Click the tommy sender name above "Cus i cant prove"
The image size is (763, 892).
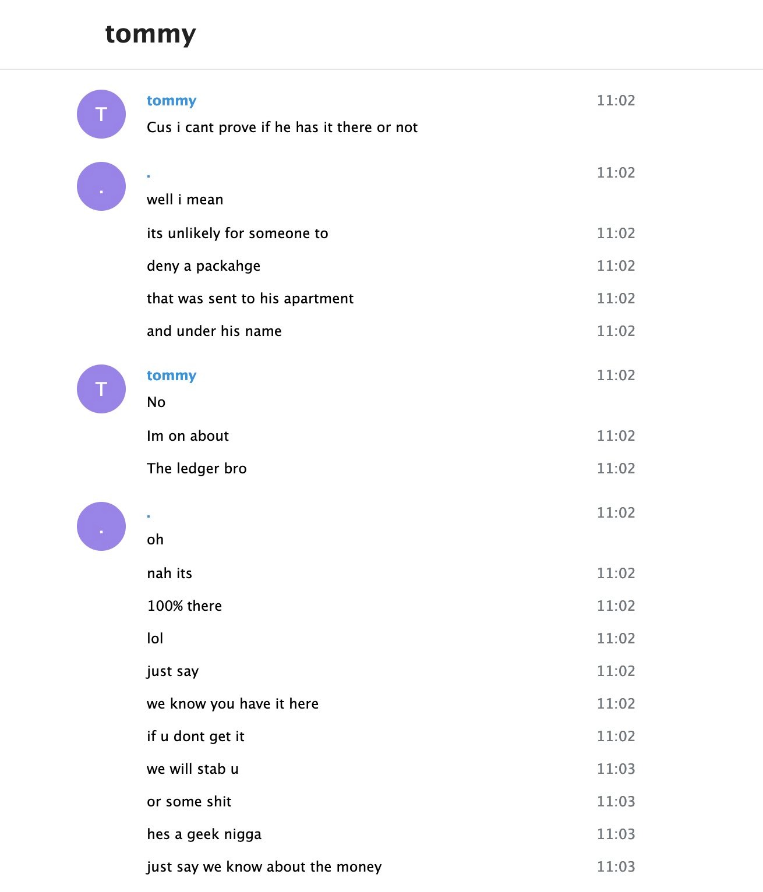[171, 101]
